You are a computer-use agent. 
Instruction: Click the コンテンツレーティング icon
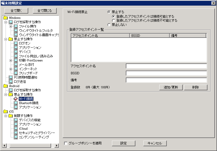(16, 137)
